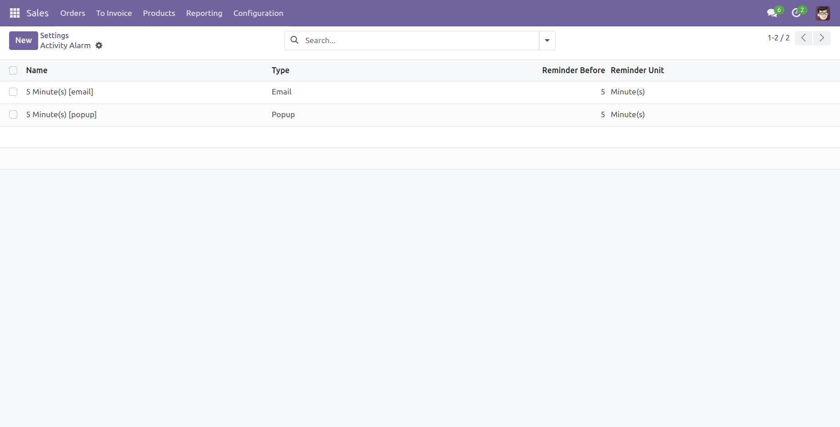Click the Activity Alarm breadcrumb title
The image size is (840, 427).
tap(65, 45)
